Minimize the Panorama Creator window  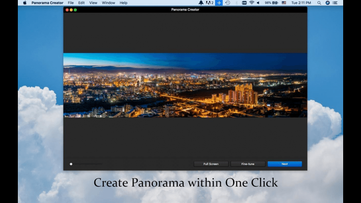(71, 10)
